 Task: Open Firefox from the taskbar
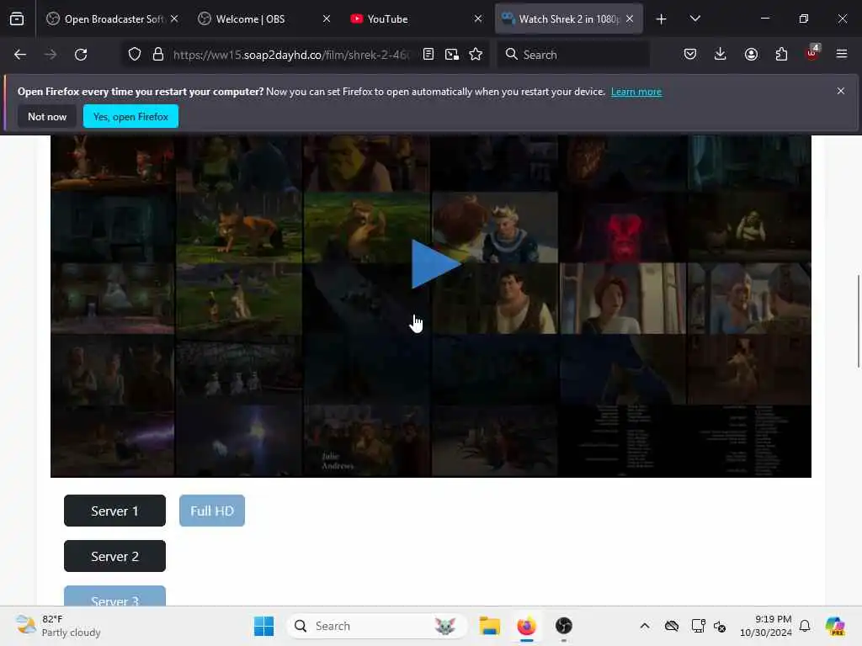[x=527, y=626]
